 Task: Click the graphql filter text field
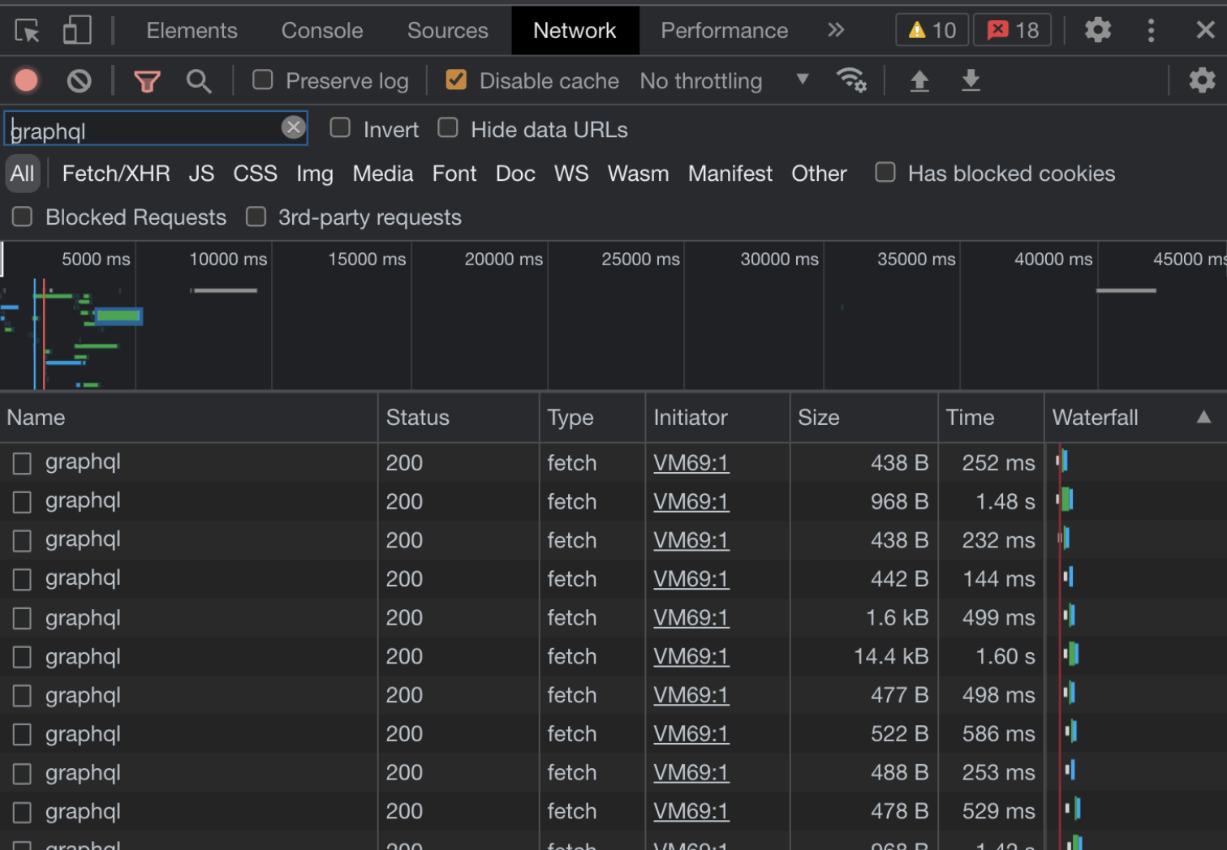[x=146, y=130]
